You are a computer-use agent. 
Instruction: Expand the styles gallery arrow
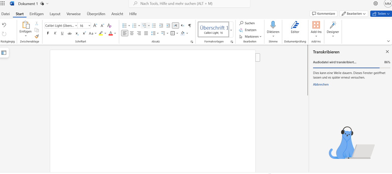click(x=231, y=30)
